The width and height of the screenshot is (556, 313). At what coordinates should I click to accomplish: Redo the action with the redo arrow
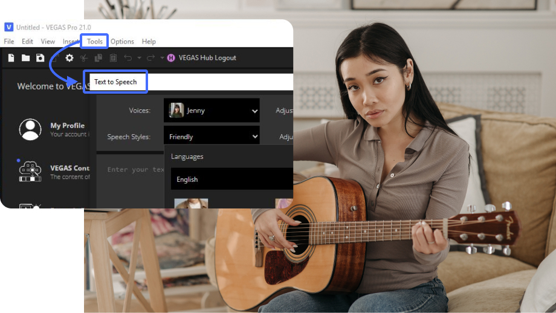(x=150, y=57)
